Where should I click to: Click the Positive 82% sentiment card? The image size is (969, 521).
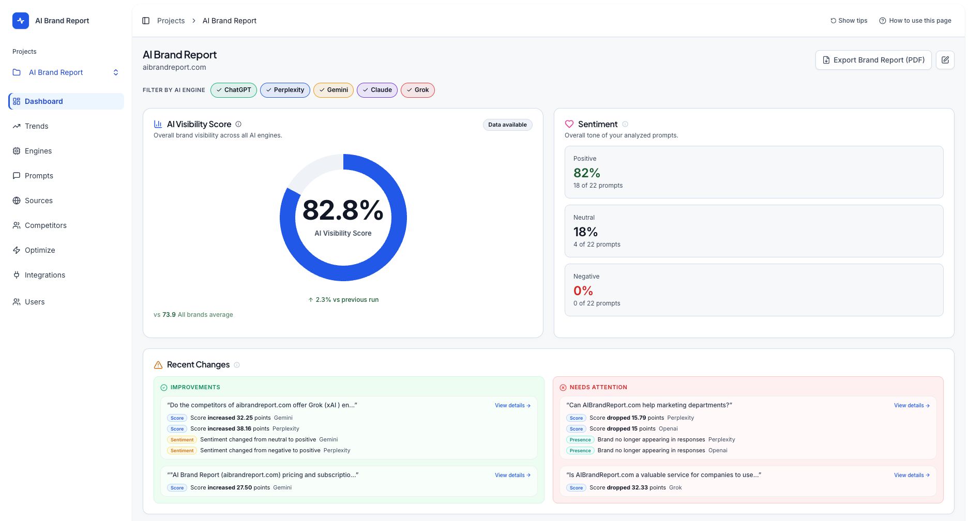click(754, 172)
